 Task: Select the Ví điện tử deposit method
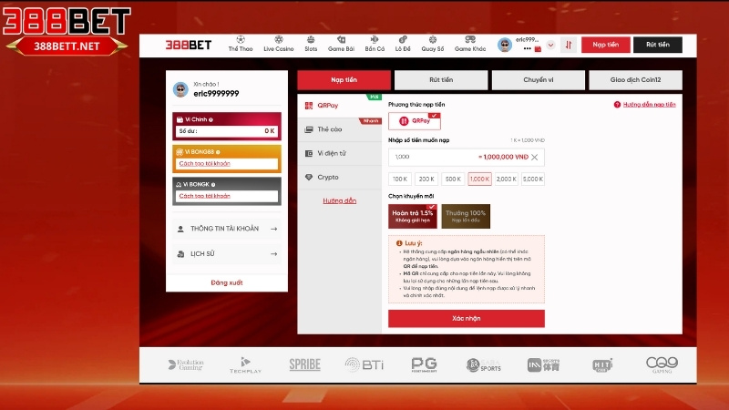(x=339, y=153)
